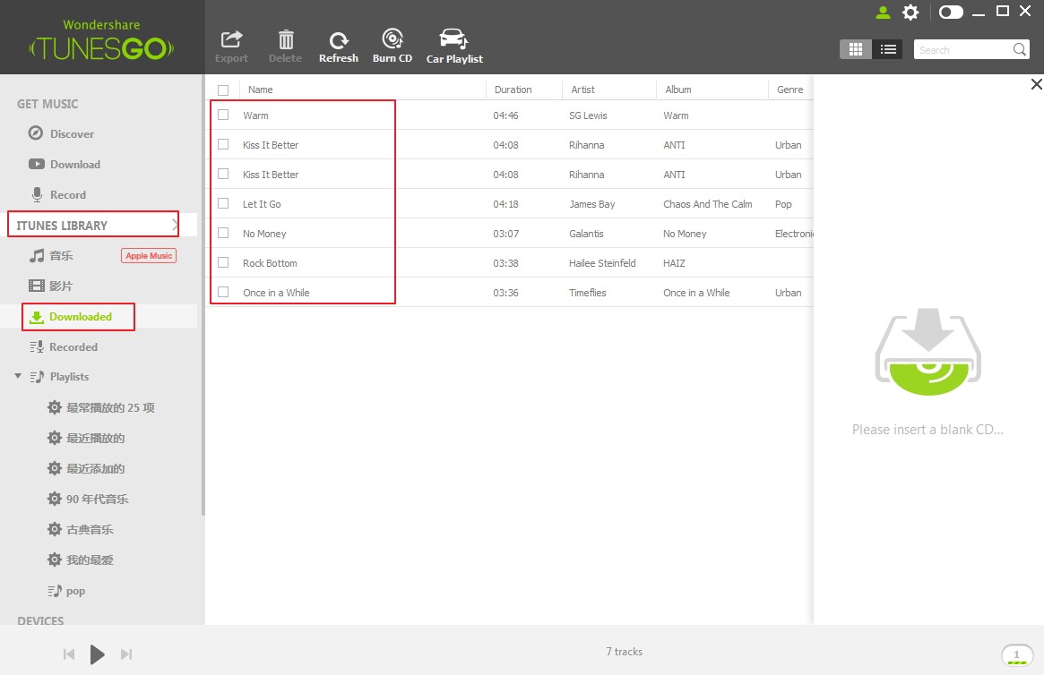Select the SG Lewis artist cell
1044x675 pixels.
(x=588, y=115)
